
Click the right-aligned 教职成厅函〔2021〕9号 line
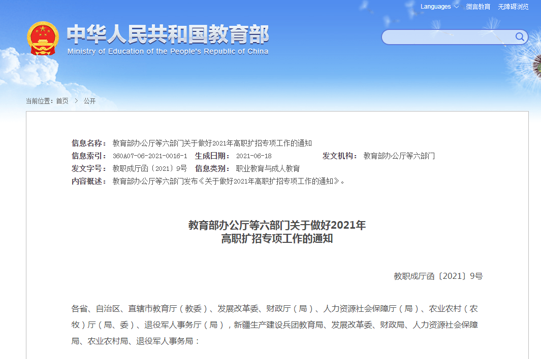pos(438,276)
